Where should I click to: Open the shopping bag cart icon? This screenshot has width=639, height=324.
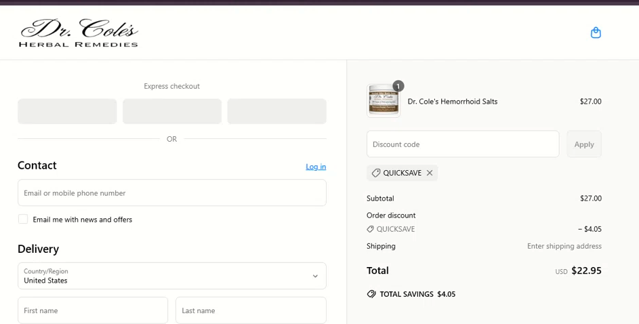click(x=596, y=33)
